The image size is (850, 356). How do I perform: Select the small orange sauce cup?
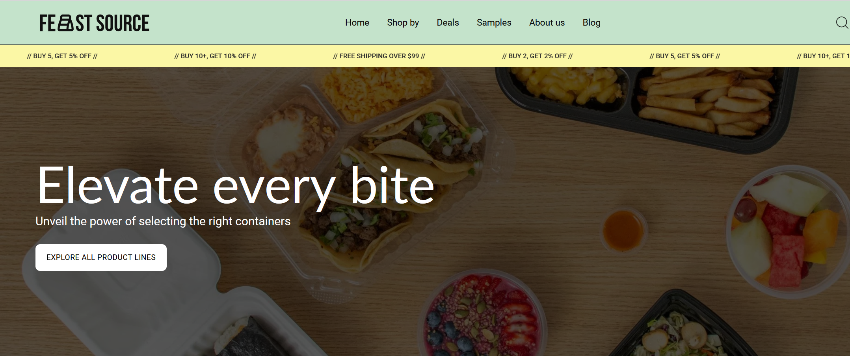(623, 230)
